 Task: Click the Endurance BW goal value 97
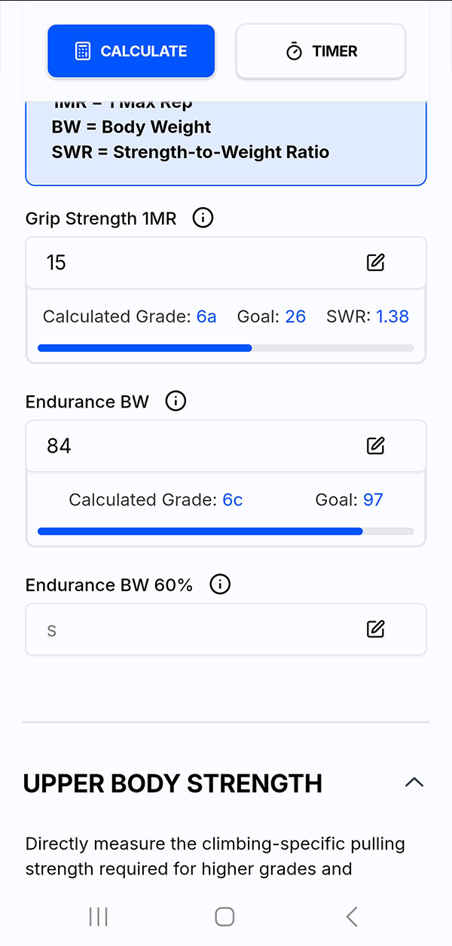pos(373,499)
